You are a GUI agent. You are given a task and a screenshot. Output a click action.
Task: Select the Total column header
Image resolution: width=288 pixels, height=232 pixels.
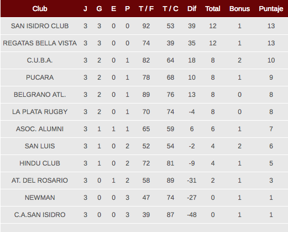pyautogui.click(x=213, y=9)
